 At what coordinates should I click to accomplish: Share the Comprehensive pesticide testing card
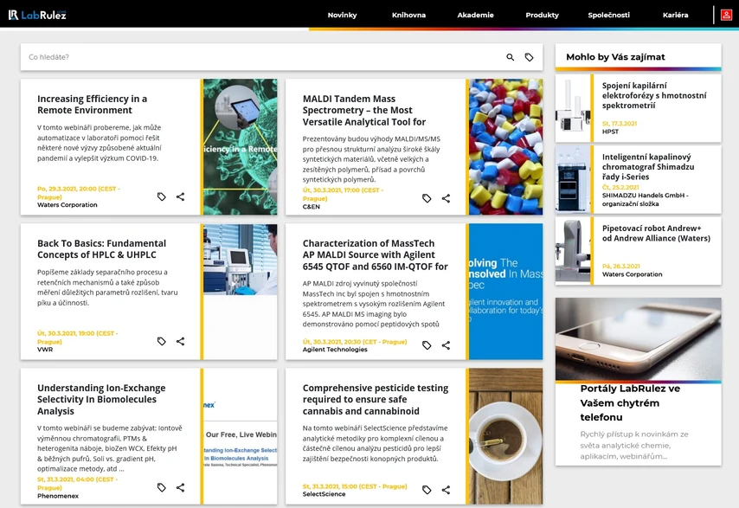click(x=446, y=490)
